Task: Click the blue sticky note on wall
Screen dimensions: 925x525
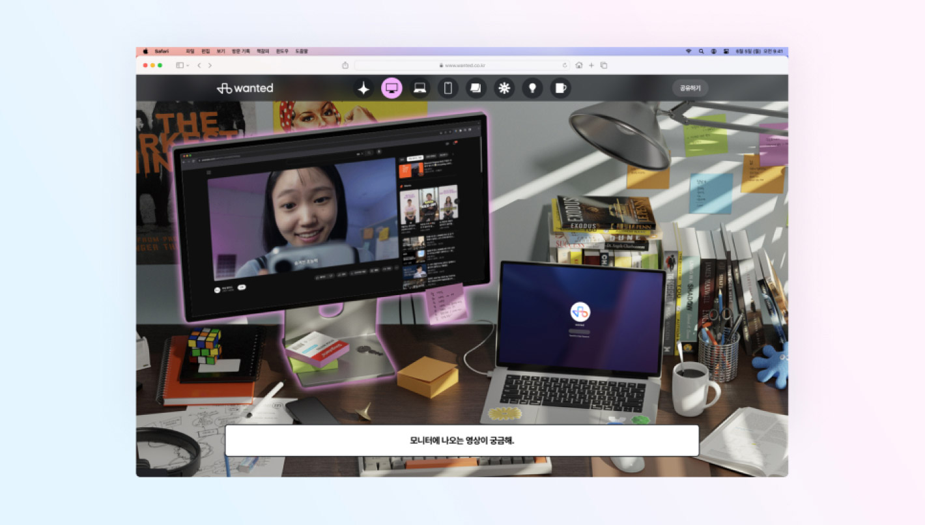Action: coord(711,193)
